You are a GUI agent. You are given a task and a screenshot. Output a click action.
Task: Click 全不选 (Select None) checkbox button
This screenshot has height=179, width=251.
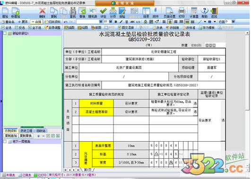click(35, 28)
